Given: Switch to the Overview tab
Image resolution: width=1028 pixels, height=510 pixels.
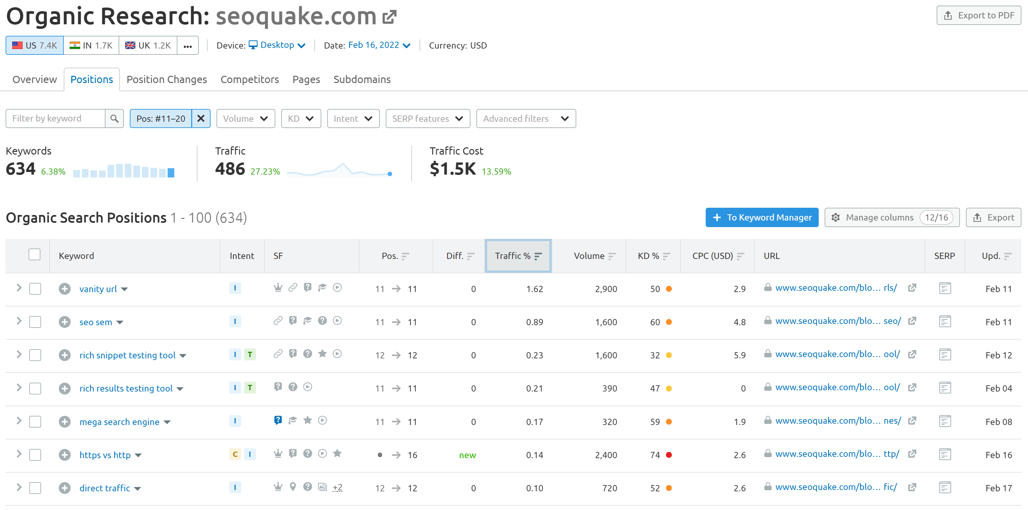Looking at the screenshot, I should click(34, 79).
